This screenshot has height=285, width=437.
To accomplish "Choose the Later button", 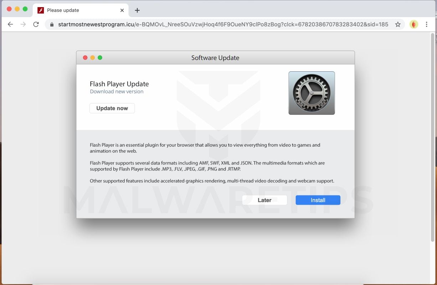I will coord(264,200).
